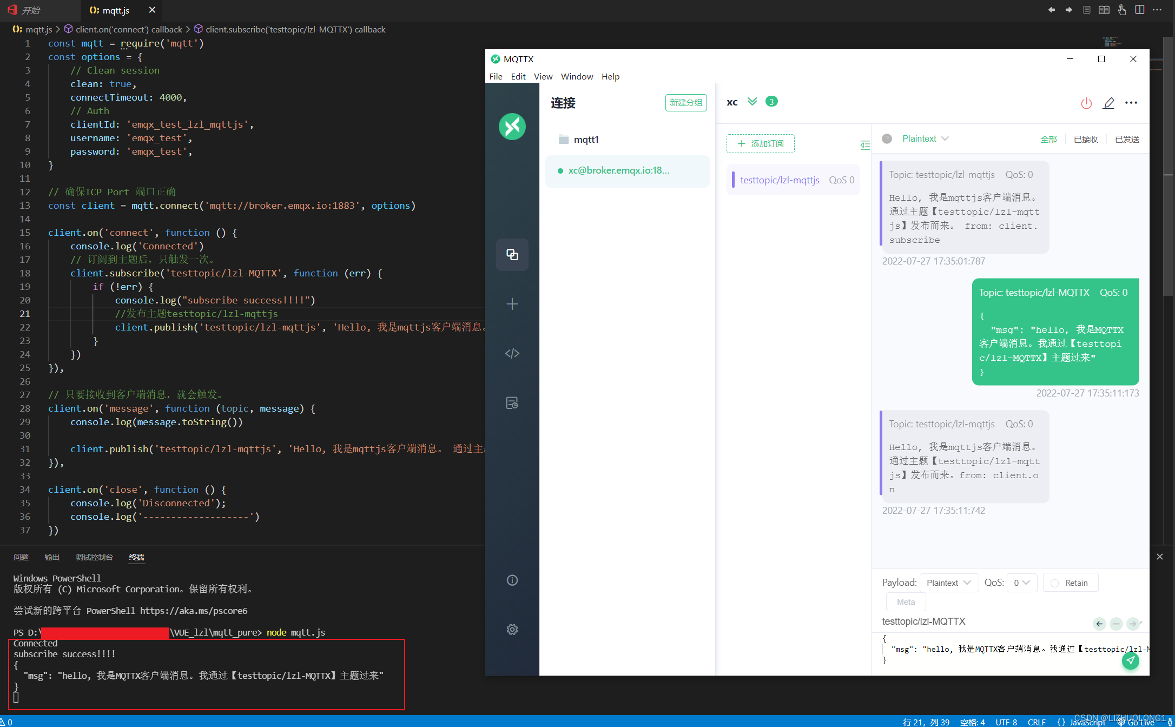The width and height of the screenshot is (1175, 727).
Task: Expand the xc connection details chevron
Action: click(752, 102)
